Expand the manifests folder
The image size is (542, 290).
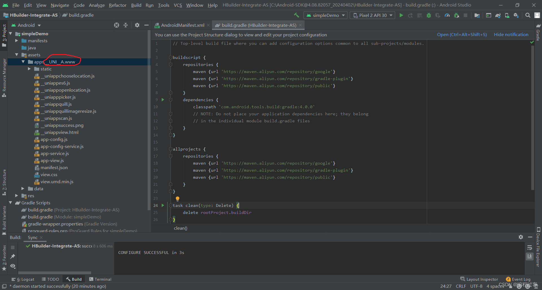pos(16,41)
